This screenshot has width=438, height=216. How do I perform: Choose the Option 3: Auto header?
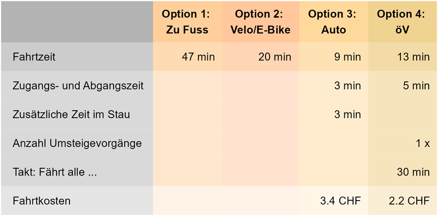coord(332,22)
